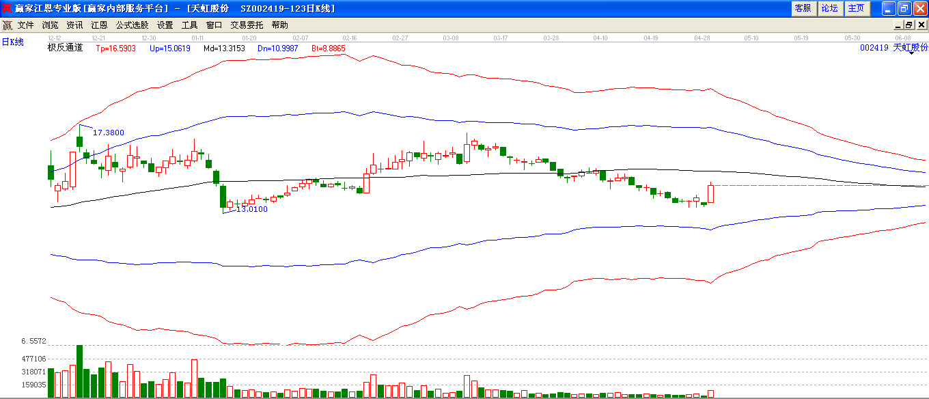Select the Up=15.0619 value
The height and width of the screenshot is (399, 929).
pyautogui.click(x=170, y=49)
